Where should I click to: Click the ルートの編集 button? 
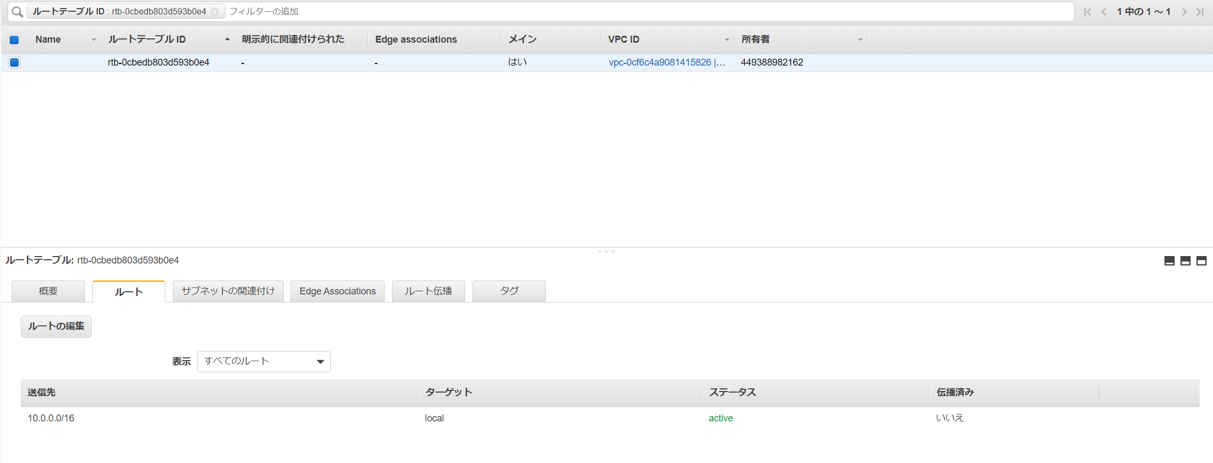coord(56,326)
